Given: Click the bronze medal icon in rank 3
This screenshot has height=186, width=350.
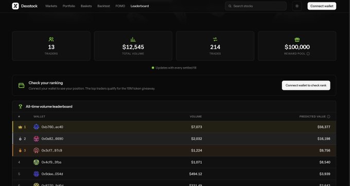Looking at the screenshot, I should click(20, 151).
